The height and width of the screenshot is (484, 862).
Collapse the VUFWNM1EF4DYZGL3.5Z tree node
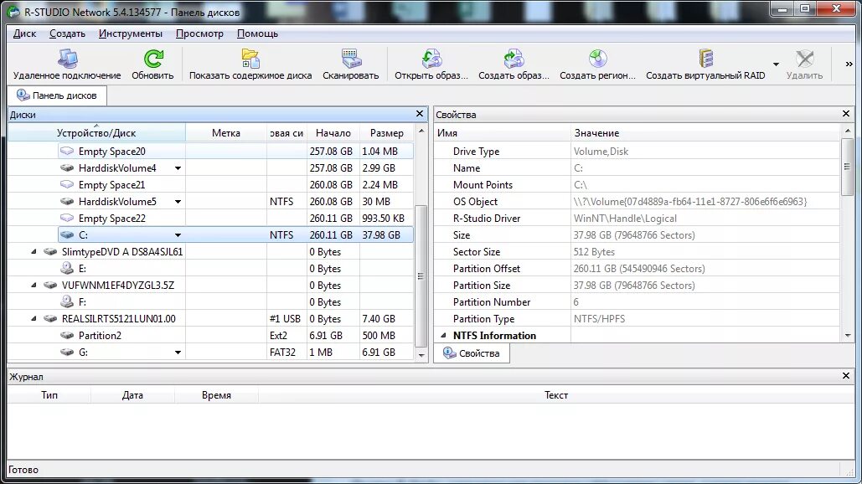pos(34,286)
